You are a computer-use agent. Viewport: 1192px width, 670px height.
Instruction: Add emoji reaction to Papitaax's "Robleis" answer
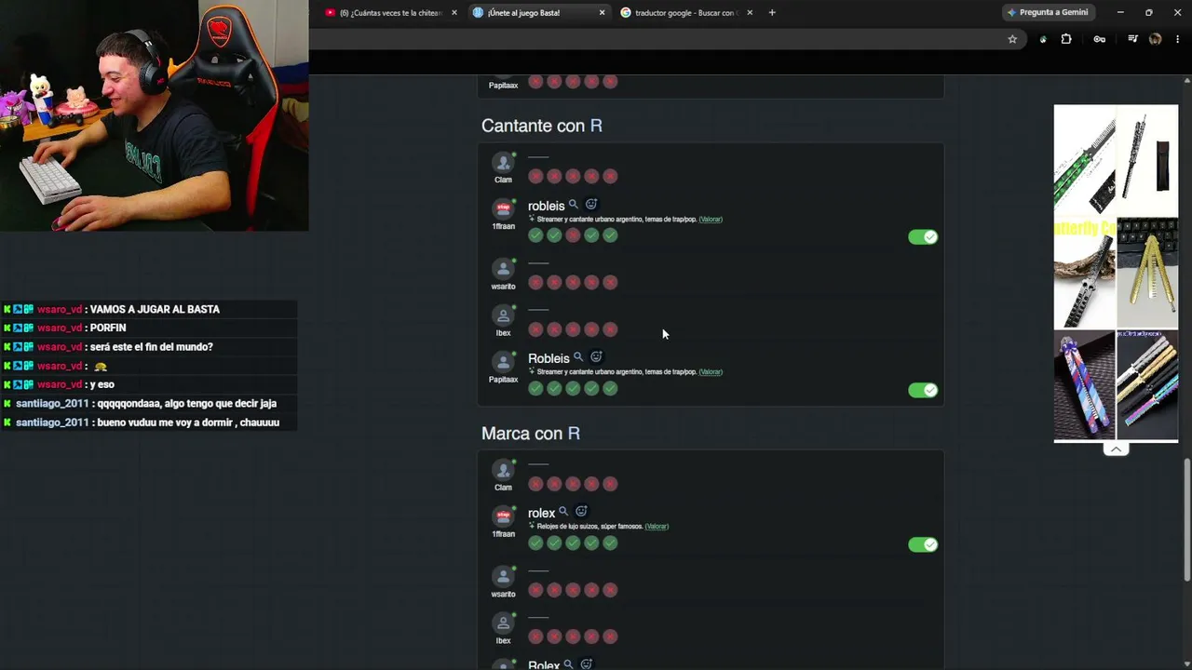tap(596, 357)
